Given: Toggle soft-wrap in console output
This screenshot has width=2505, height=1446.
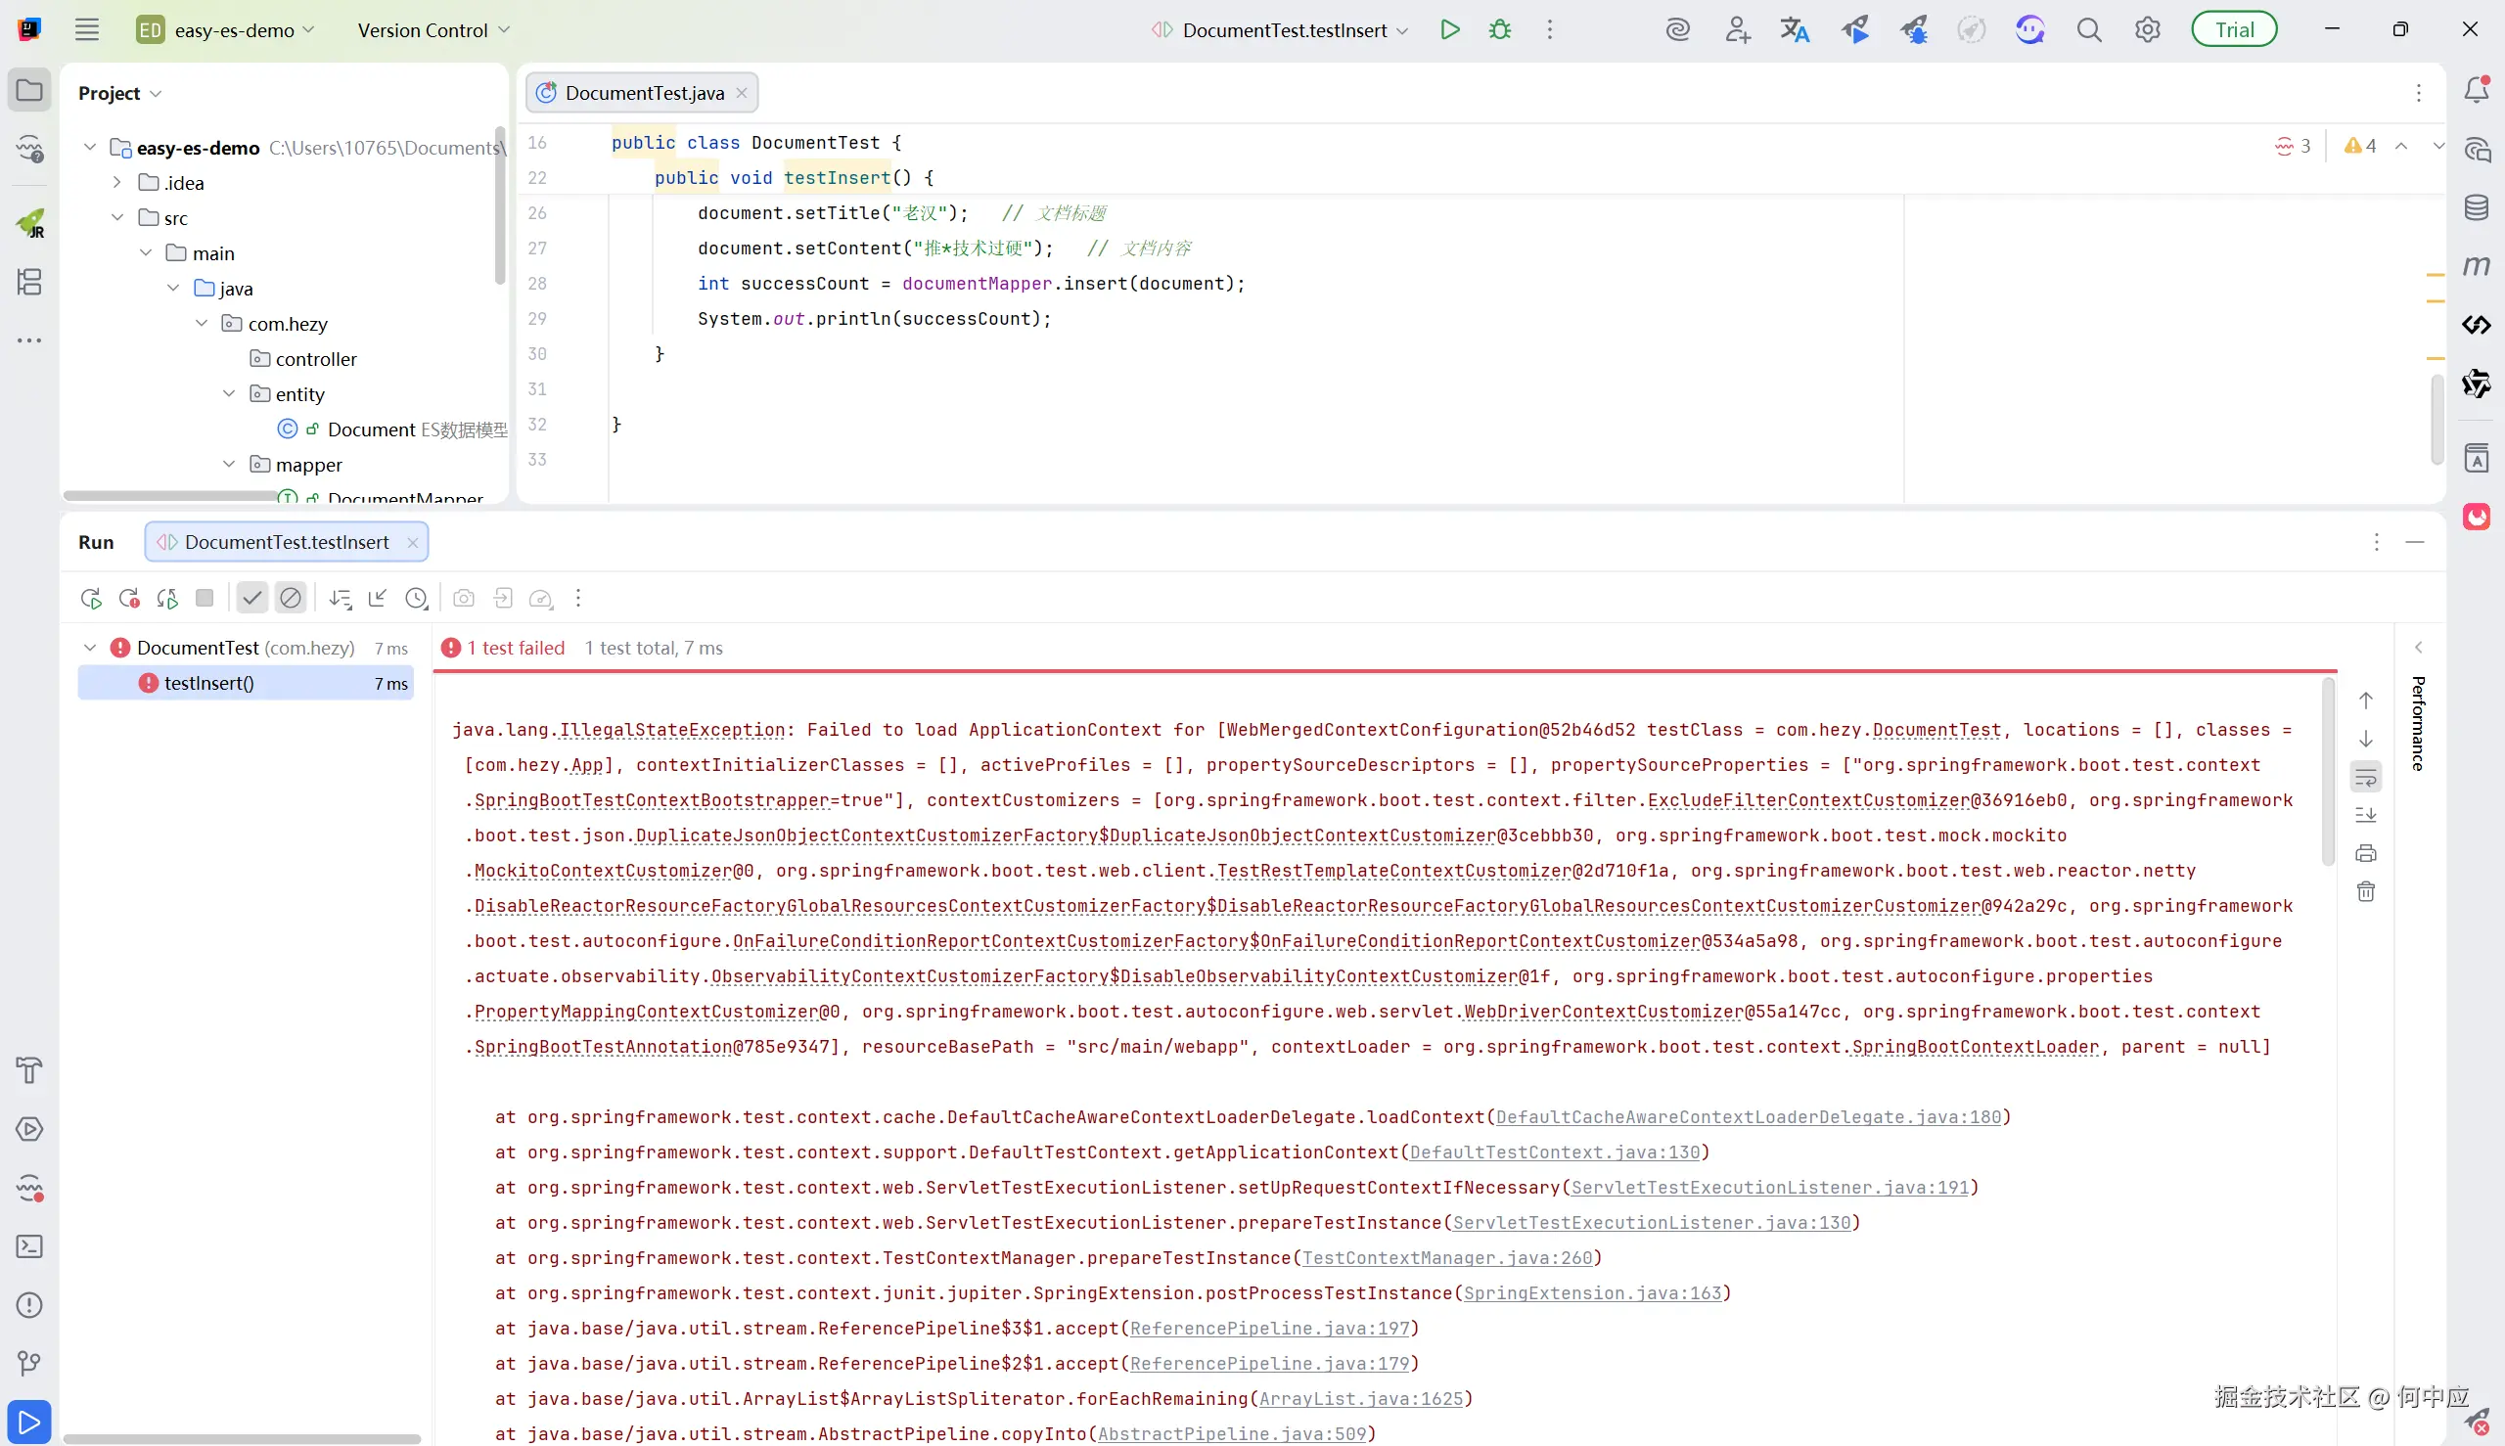Looking at the screenshot, I should click(x=2366, y=778).
